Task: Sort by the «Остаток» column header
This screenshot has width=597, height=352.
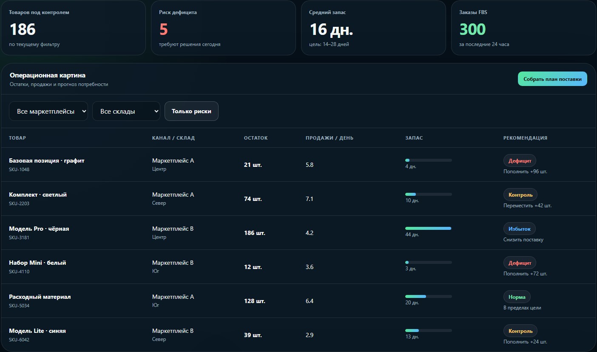Action: tap(256, 138)
